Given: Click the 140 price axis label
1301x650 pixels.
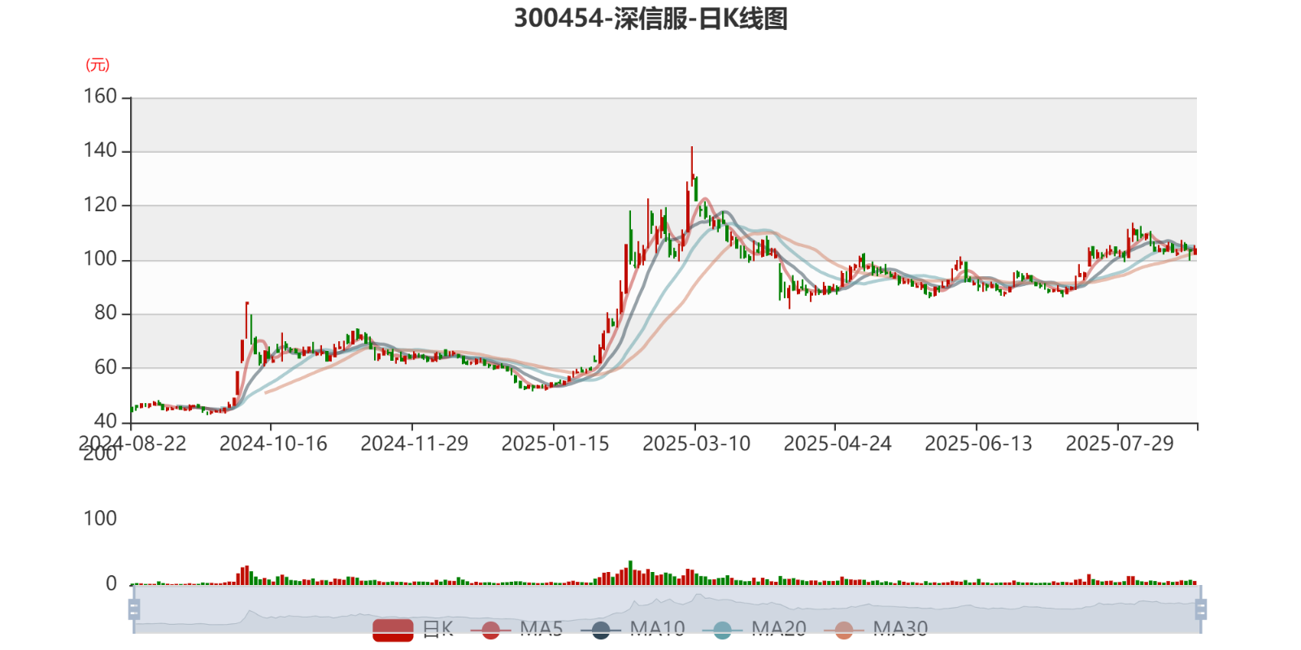Looking at the screenshot, I should pyautogui.click(x=100, y=150).
